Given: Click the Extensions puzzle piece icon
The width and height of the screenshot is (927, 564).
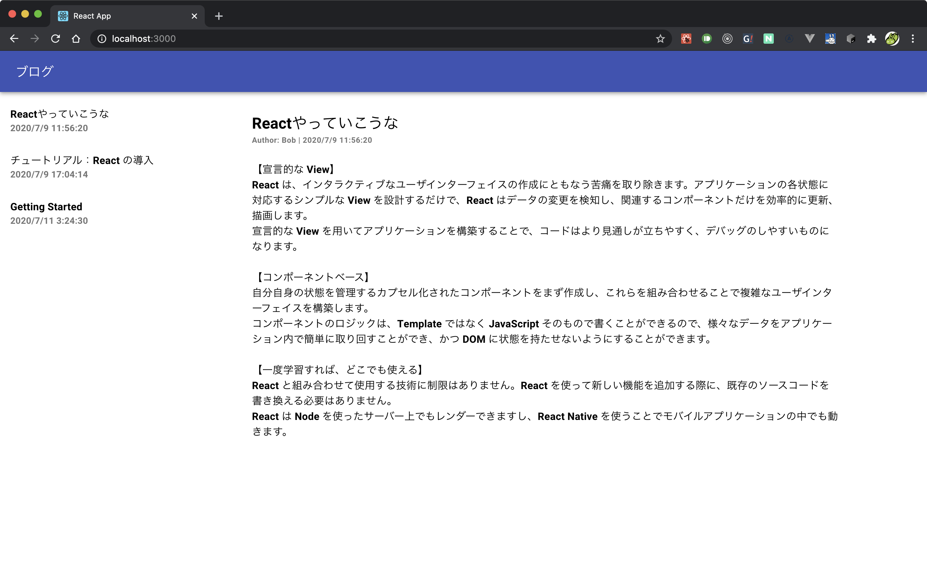Looking at the screenshot, I should [871, 39].
